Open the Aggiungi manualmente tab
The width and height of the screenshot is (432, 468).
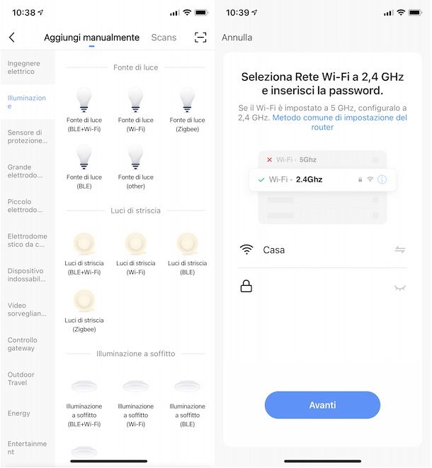[91, 38]
